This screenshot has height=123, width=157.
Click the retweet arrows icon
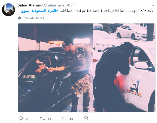(42, 118)
